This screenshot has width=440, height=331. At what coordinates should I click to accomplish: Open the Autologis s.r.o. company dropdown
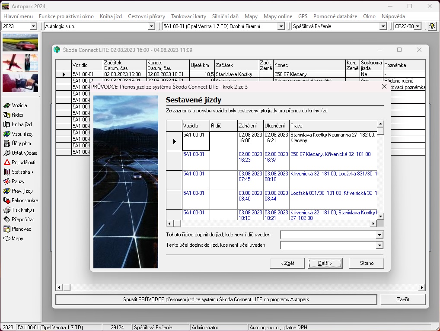pos(151,26)
